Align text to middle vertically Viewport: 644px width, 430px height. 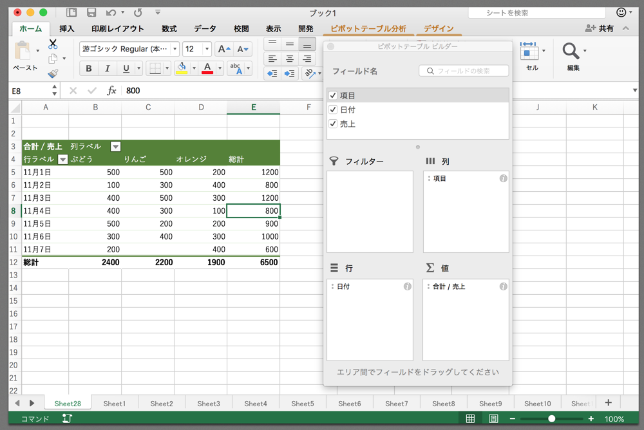290,44
